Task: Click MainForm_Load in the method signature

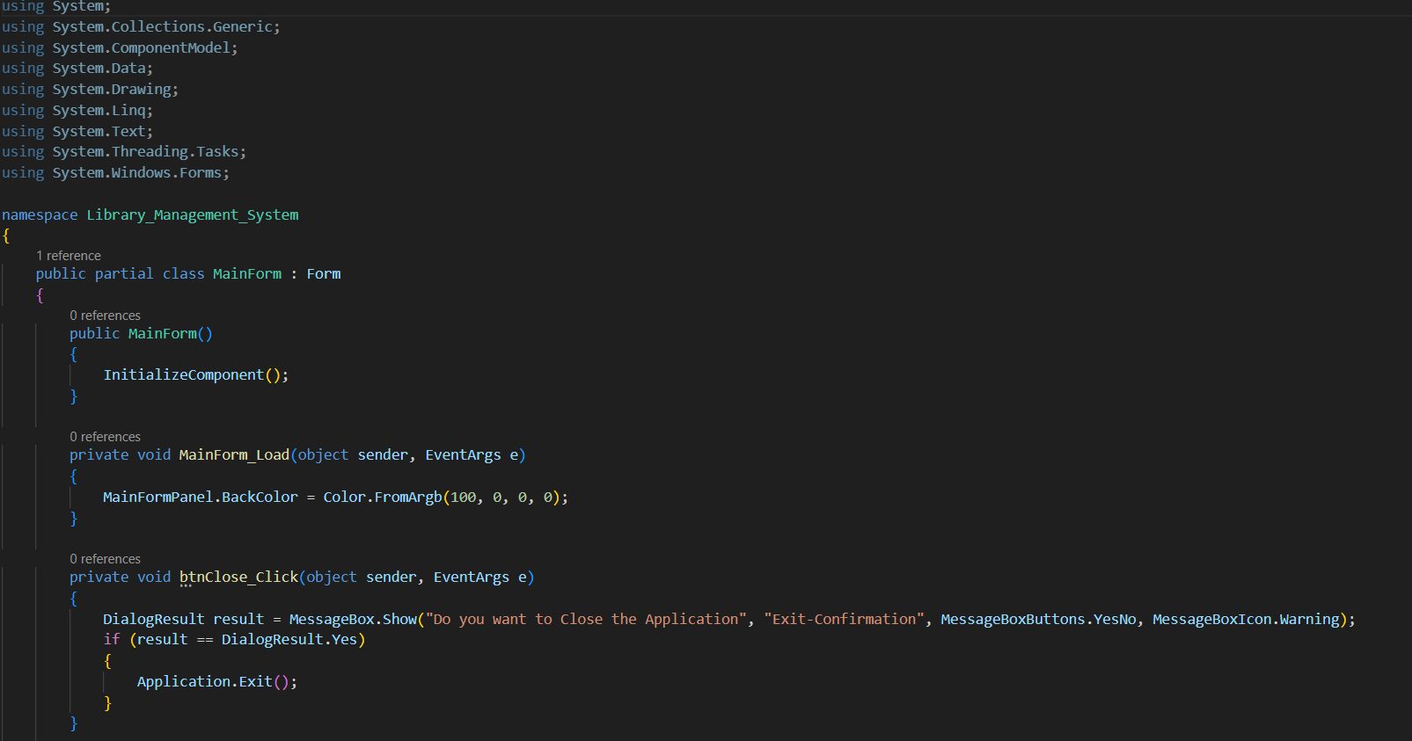Action: coord(234,455)
